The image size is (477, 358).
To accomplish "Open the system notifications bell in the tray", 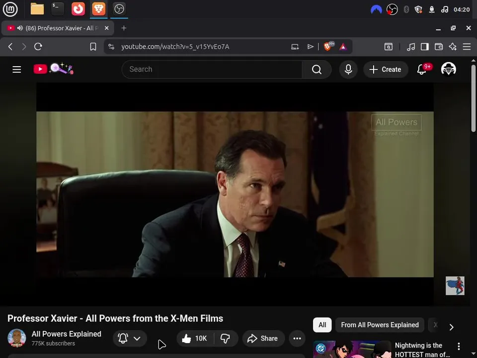I will pyautogui.click(x=432, y=10).
